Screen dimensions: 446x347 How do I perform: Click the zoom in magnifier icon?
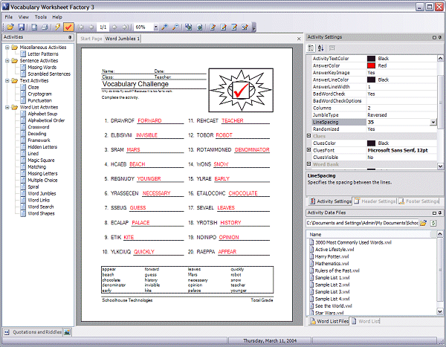(164, 27)
